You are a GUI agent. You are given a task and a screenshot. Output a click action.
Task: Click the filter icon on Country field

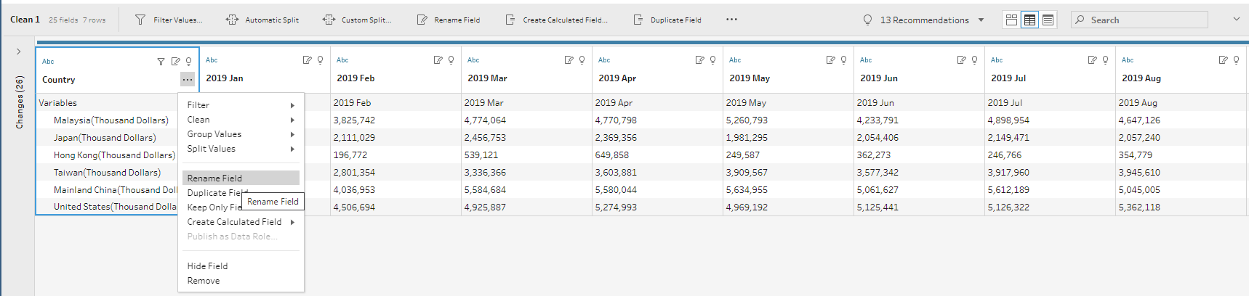click(161, 62)
